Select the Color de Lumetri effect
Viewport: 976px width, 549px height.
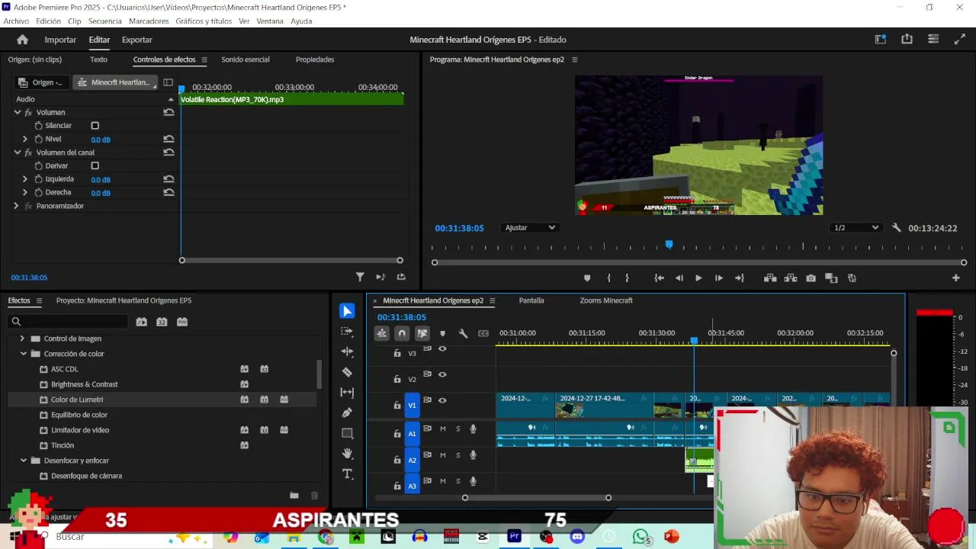pos(77,400)
